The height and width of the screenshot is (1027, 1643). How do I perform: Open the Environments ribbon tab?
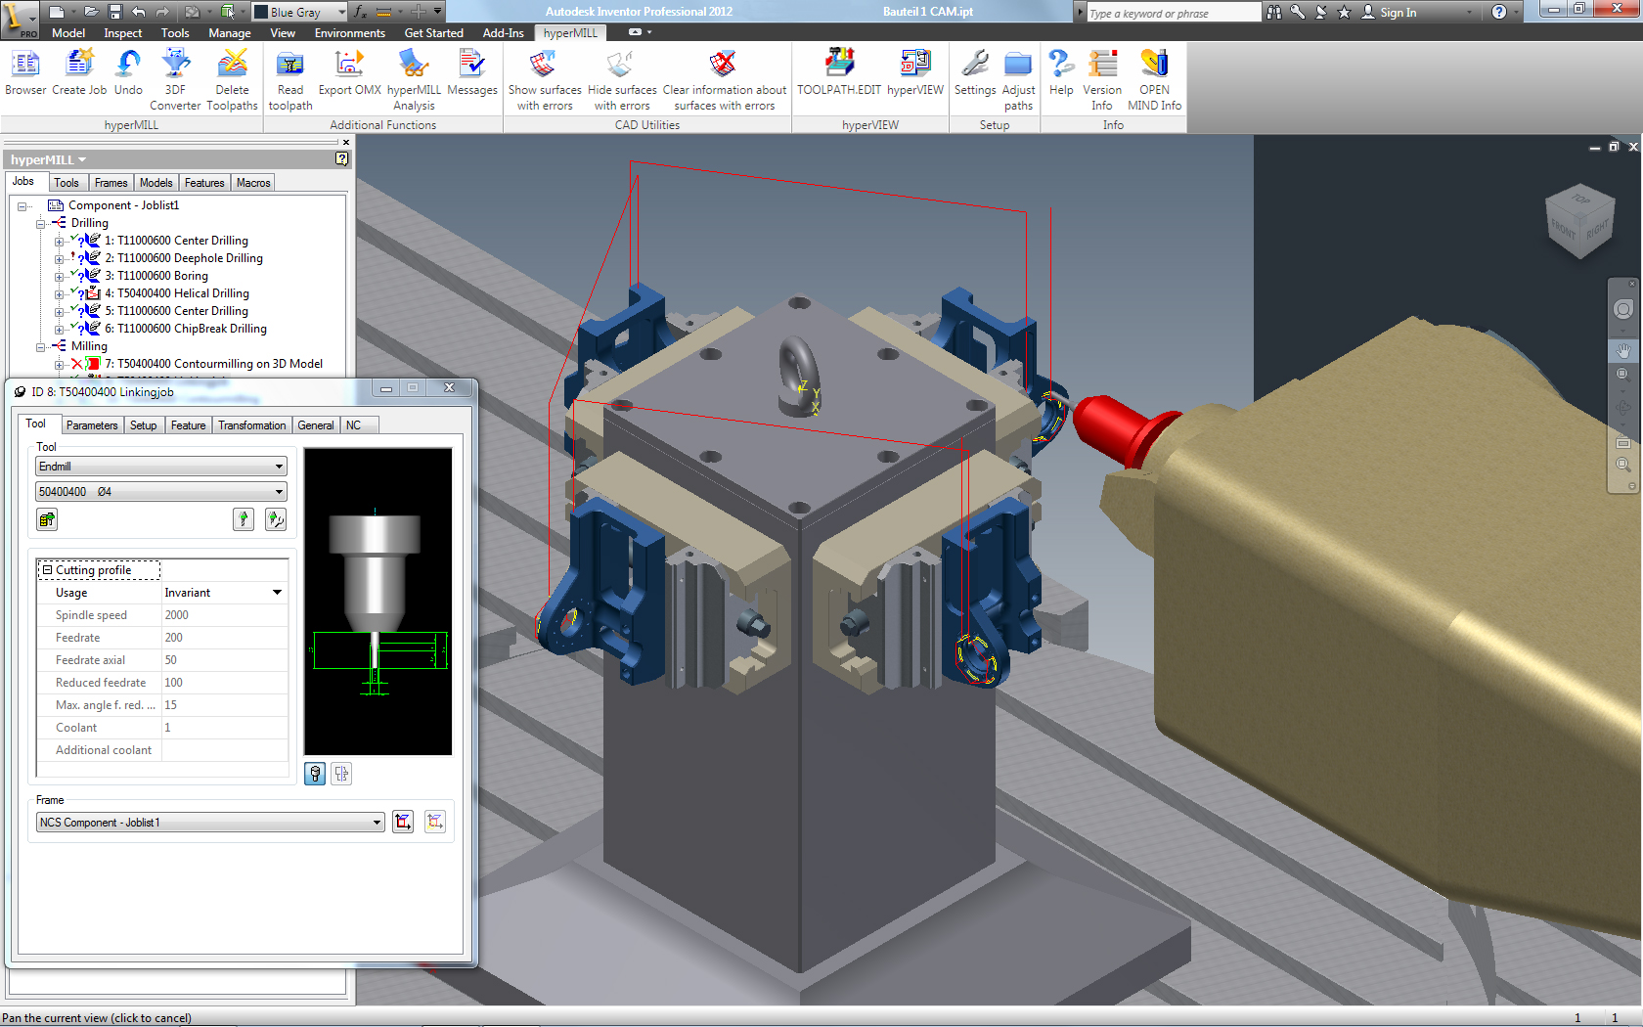(349, 33)
